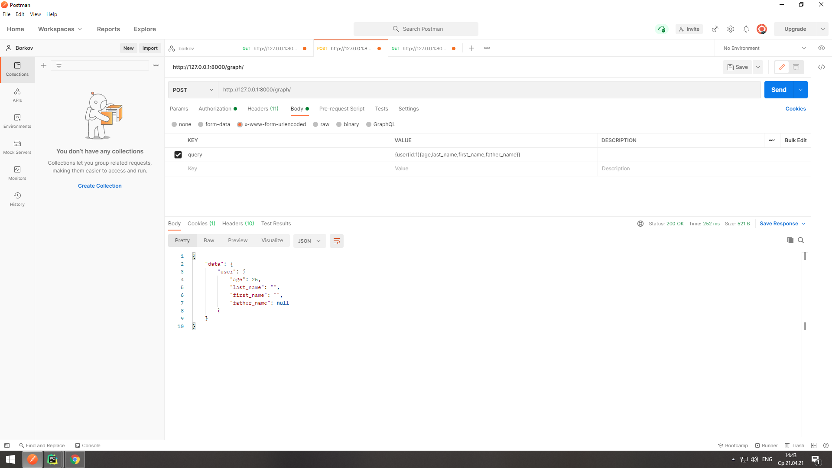832x468 pixels.
Task: Copy the response body
Action: (790, 240)
